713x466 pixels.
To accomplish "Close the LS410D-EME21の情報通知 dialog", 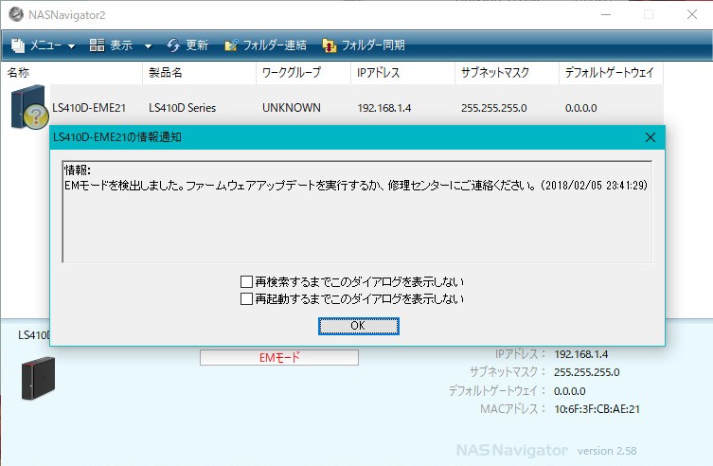I will coord(651,137).
